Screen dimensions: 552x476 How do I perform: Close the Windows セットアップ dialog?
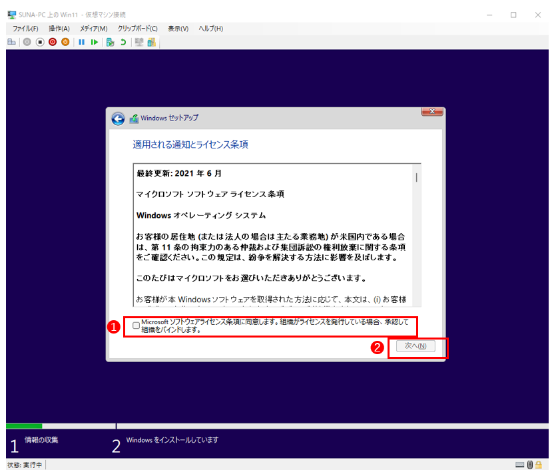(432, 111)
